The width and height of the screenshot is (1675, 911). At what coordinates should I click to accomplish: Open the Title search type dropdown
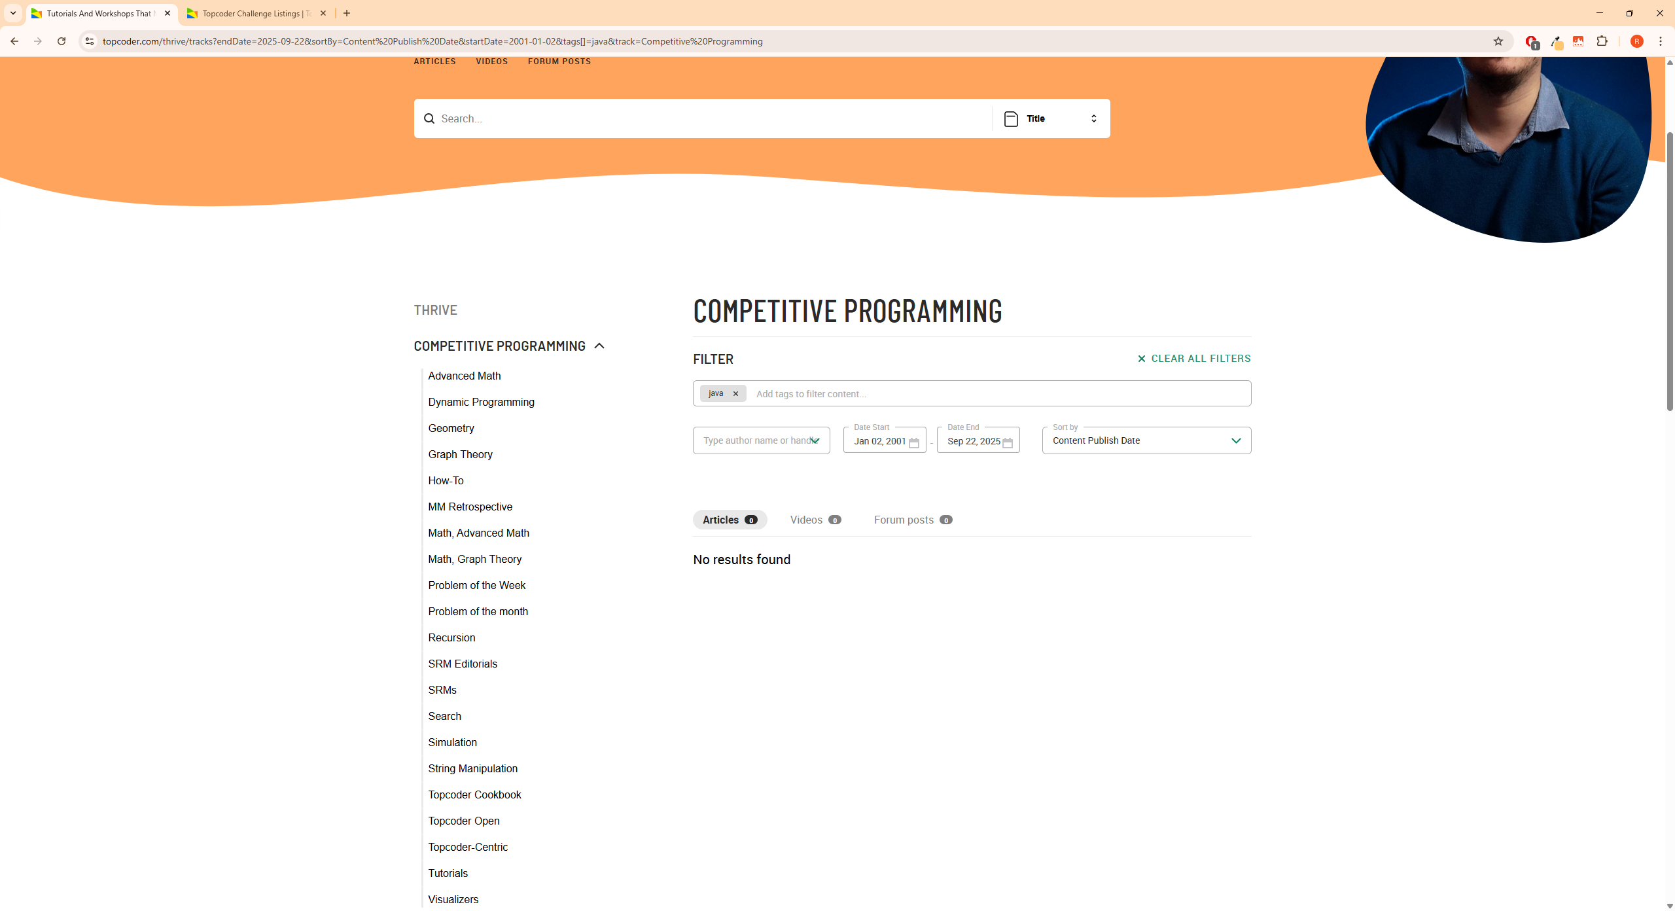pos(1051,118)
